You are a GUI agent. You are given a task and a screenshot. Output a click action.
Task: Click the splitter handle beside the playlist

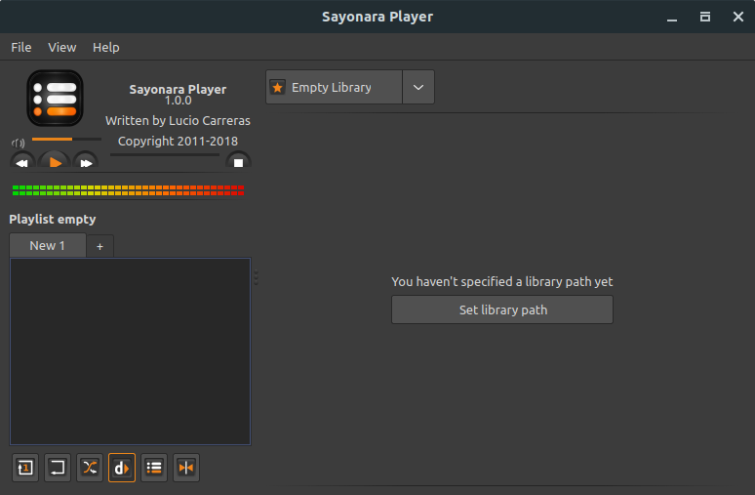[257, 277]
